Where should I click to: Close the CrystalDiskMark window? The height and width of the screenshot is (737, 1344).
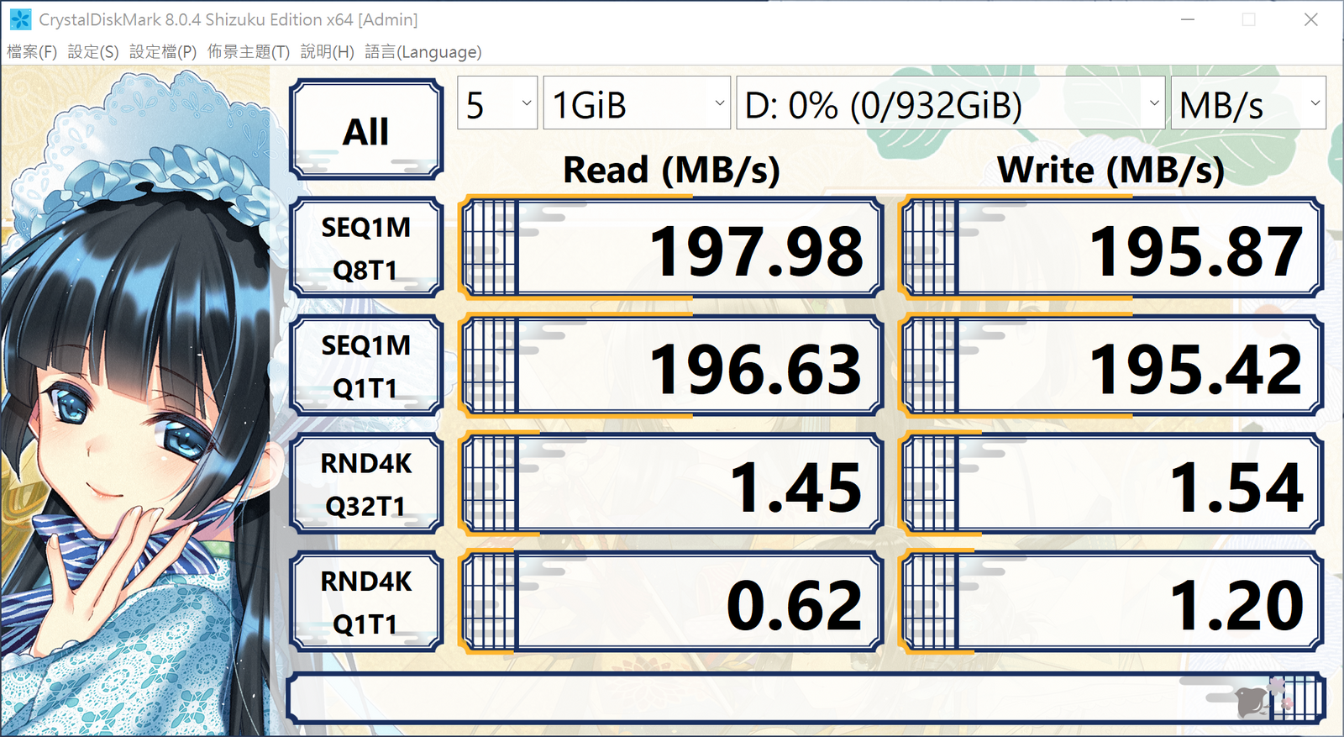[x=1310, y=19]
